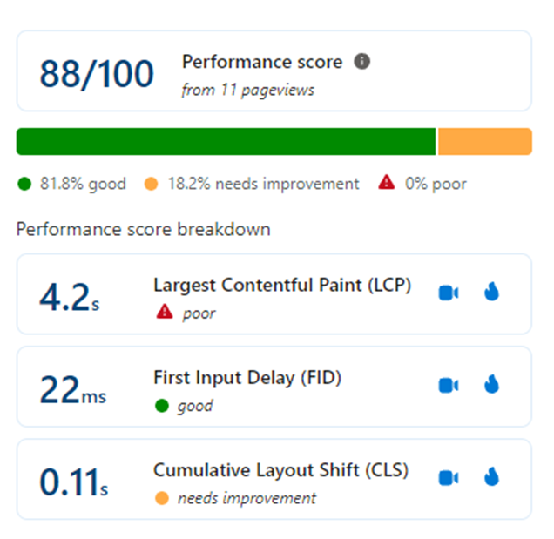Click the Largest Contentful Paint (LCP) title

pyautogui.click(x=282, y=286)
